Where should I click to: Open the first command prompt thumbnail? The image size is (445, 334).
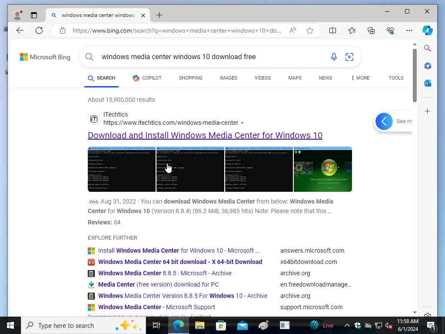[122, 169]
